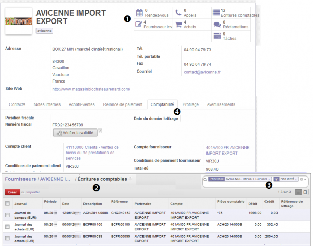
Task: Open the Profilage tab
Action: point(190,104)
